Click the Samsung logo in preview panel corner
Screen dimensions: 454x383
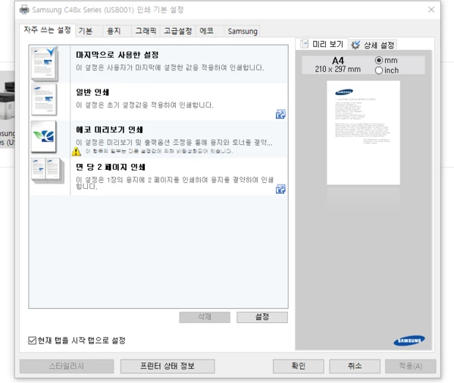click(x=409, y=341)
